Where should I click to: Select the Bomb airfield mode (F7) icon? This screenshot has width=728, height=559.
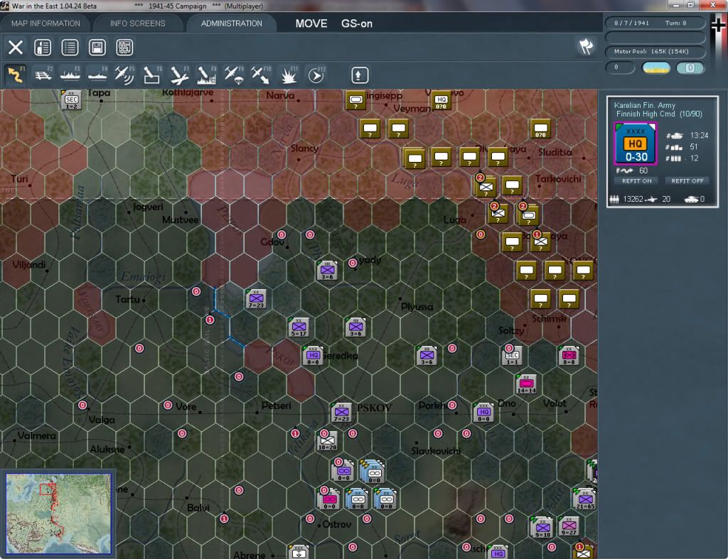(x=179, y=75)
